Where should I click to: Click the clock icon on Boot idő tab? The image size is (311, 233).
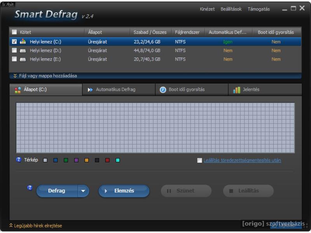pos(163,90)
